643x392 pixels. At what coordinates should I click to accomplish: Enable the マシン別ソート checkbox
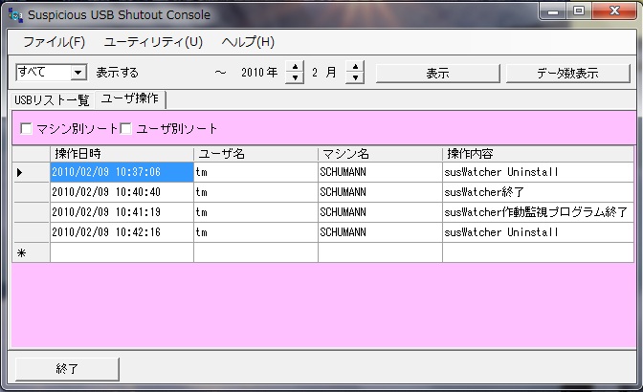tap(26, 129)
